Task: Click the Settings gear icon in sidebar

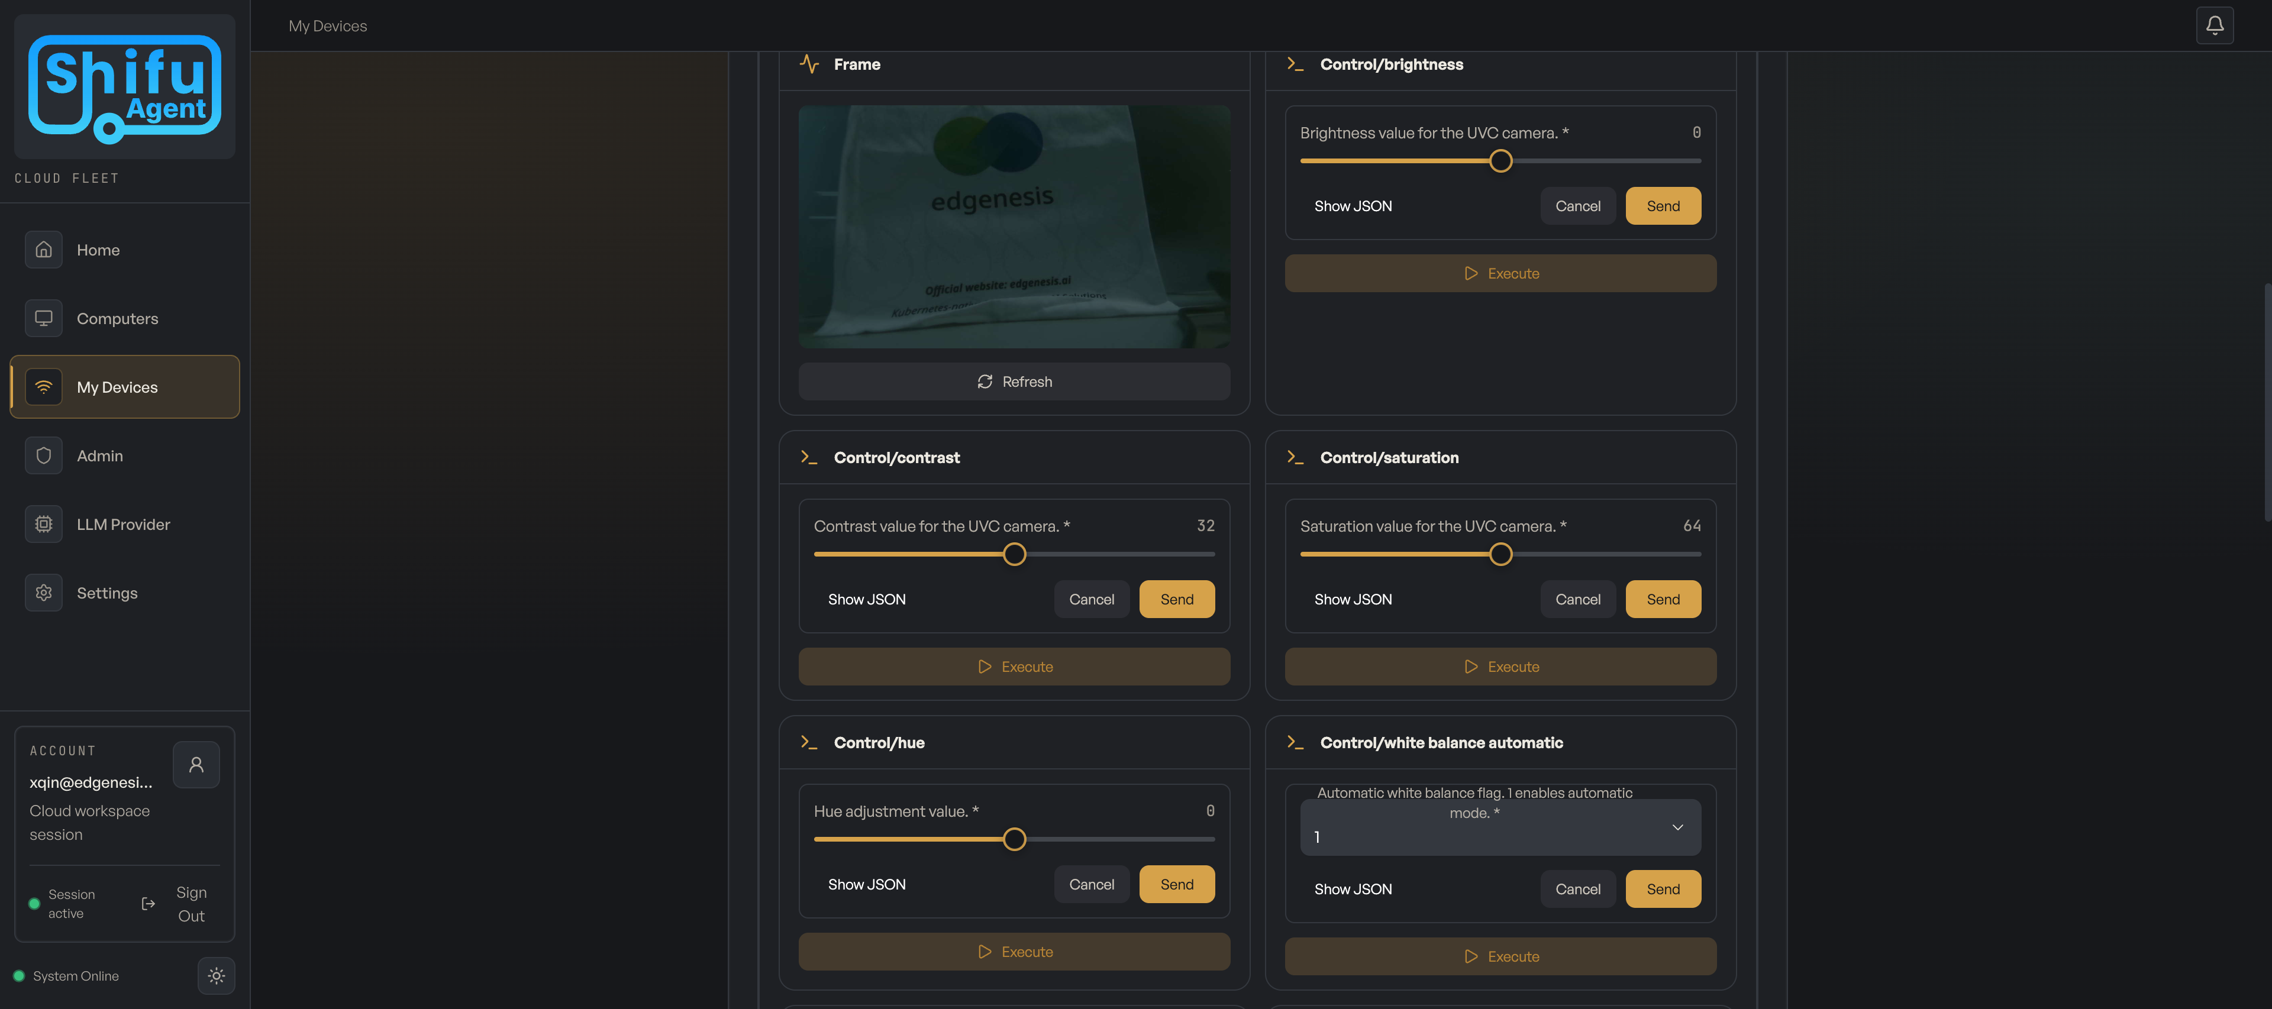Action: click(43, 593)
